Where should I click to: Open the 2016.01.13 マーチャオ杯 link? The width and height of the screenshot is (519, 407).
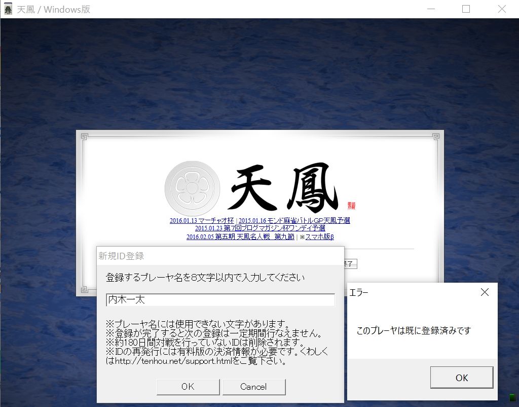202,220
